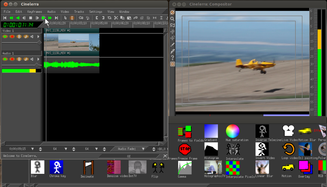Set in-point with left bracket icon

tap(97, 18)
